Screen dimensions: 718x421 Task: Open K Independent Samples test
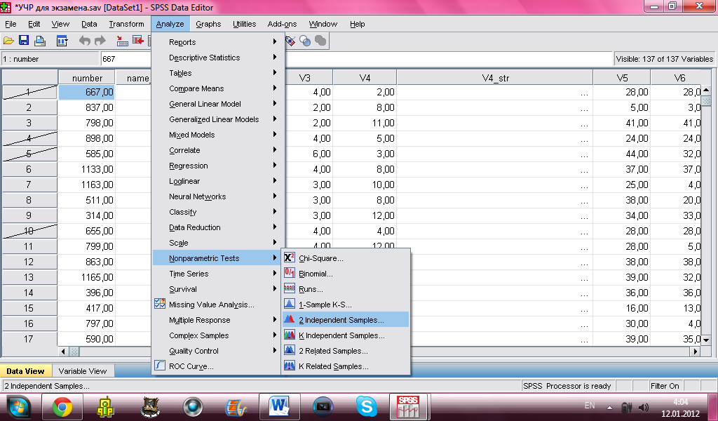pyautogui.click(x=346, y=335)
